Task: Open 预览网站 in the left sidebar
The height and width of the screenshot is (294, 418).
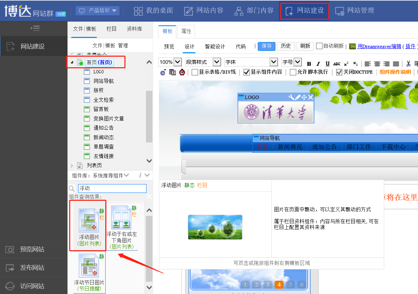Action: (x=32, y=249)
